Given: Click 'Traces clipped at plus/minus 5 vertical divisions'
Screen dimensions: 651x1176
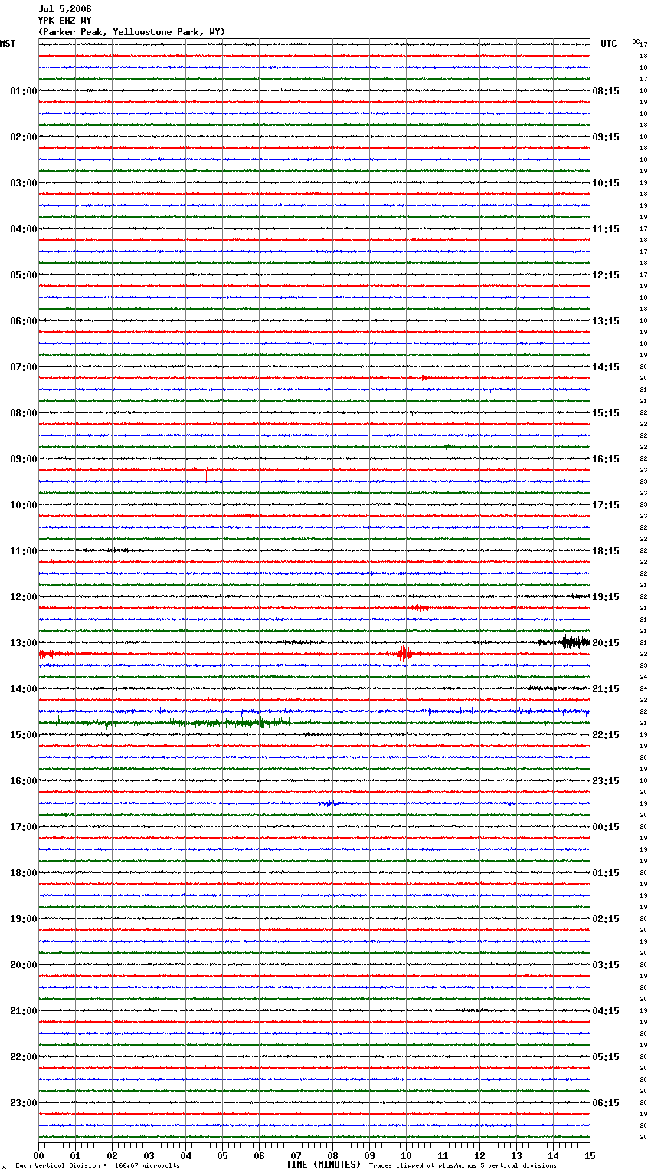Looking at the screenshot, I should (463, 1166).
